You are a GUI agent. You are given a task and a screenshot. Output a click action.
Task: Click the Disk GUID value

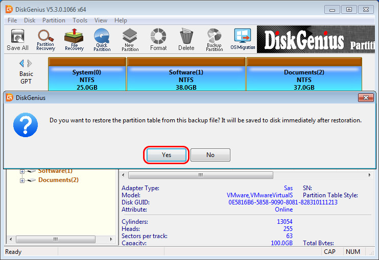coord(283,202)
